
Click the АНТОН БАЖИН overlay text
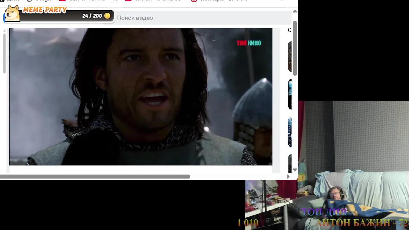tap(361, 223)
